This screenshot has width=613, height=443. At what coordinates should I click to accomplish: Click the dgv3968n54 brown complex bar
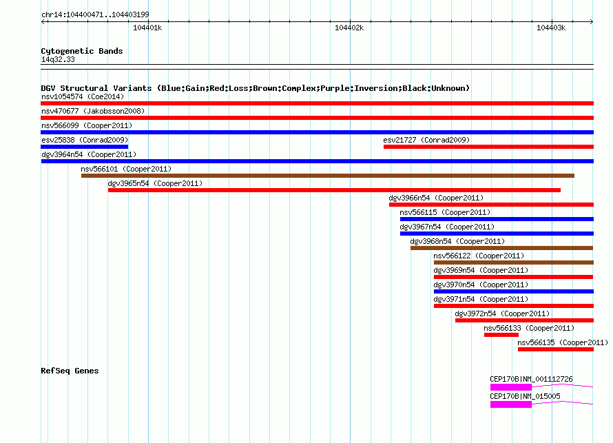pos(501,248)
